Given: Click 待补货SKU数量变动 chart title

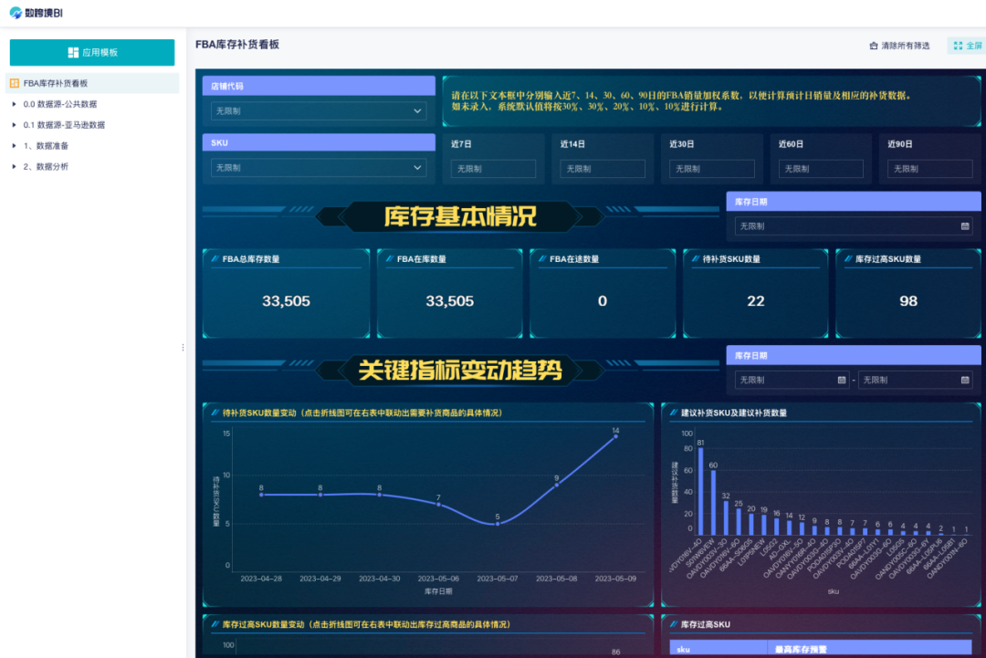Looking at the screenshot, I should tap(362, 413).
